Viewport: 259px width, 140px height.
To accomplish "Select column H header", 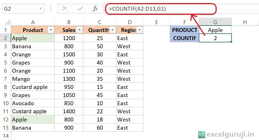I will pyautogui.click(x=245, y=22).
